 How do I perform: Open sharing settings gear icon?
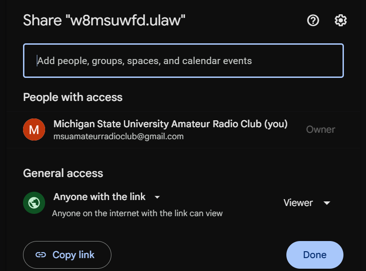(341, 20)
